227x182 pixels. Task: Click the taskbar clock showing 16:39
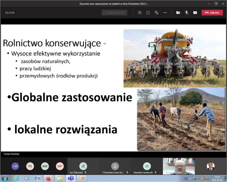tap(217, 178)
